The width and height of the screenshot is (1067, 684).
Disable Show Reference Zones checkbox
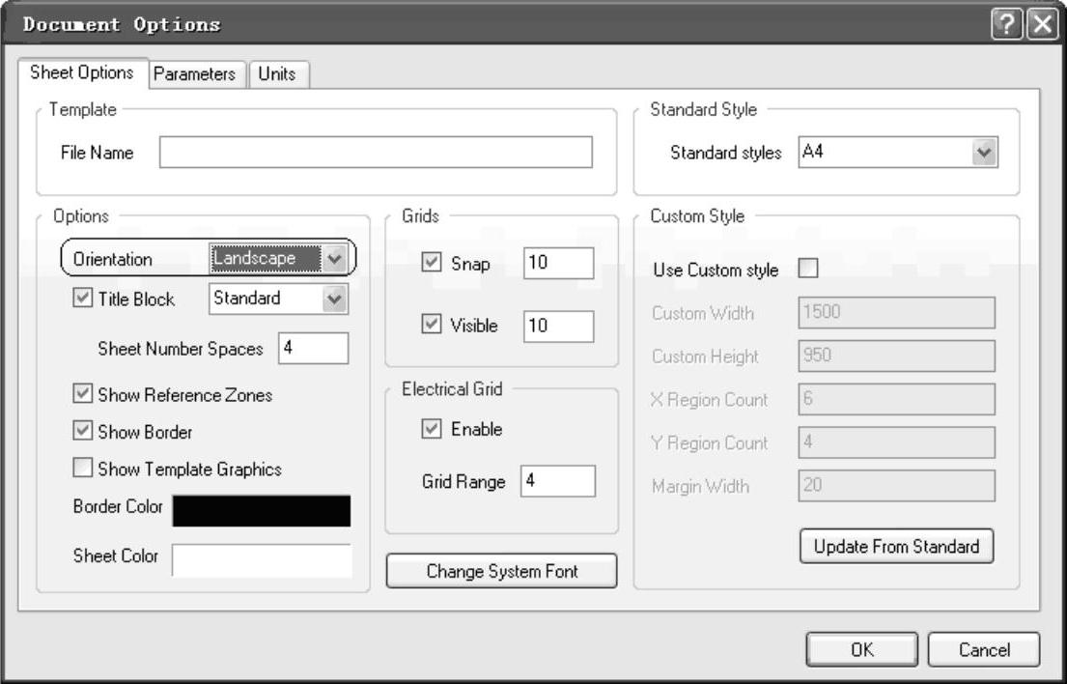point(82,394)
